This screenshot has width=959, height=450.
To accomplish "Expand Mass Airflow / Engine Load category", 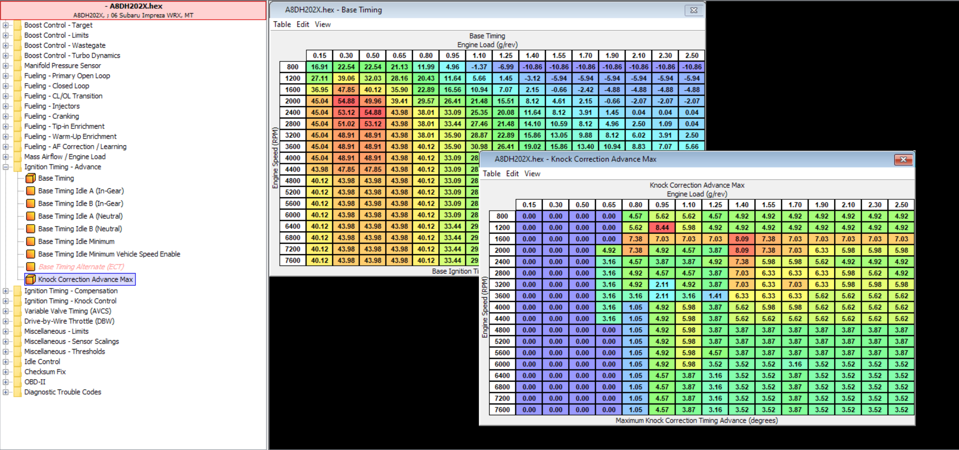I will tap(6, 157).
